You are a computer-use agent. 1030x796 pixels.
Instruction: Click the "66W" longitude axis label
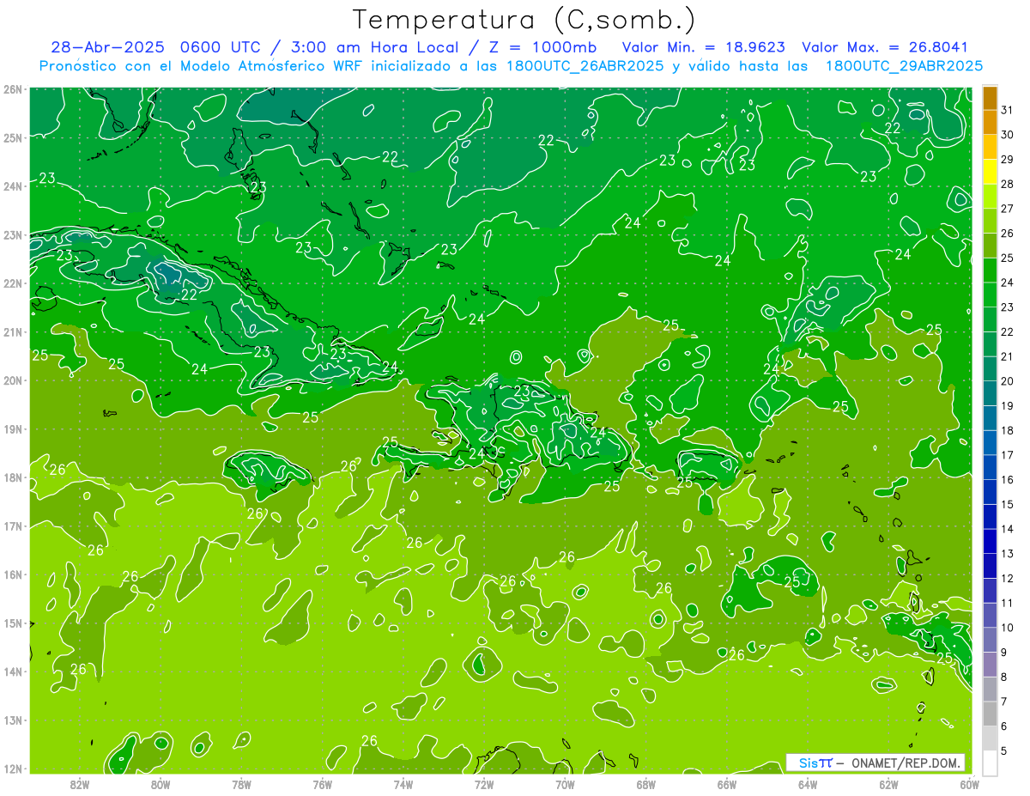[726, 784]
